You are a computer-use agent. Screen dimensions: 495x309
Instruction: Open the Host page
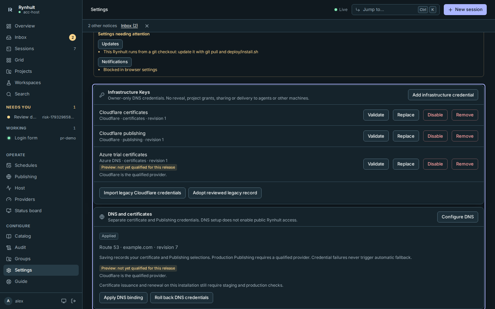[41, 188]
